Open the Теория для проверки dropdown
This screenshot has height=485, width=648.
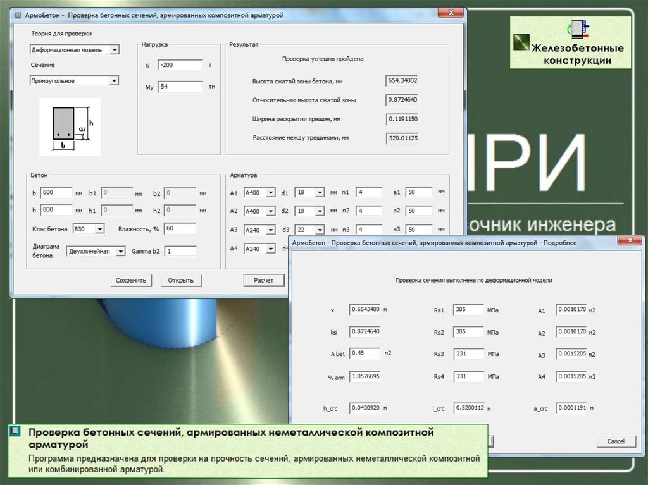114,49
